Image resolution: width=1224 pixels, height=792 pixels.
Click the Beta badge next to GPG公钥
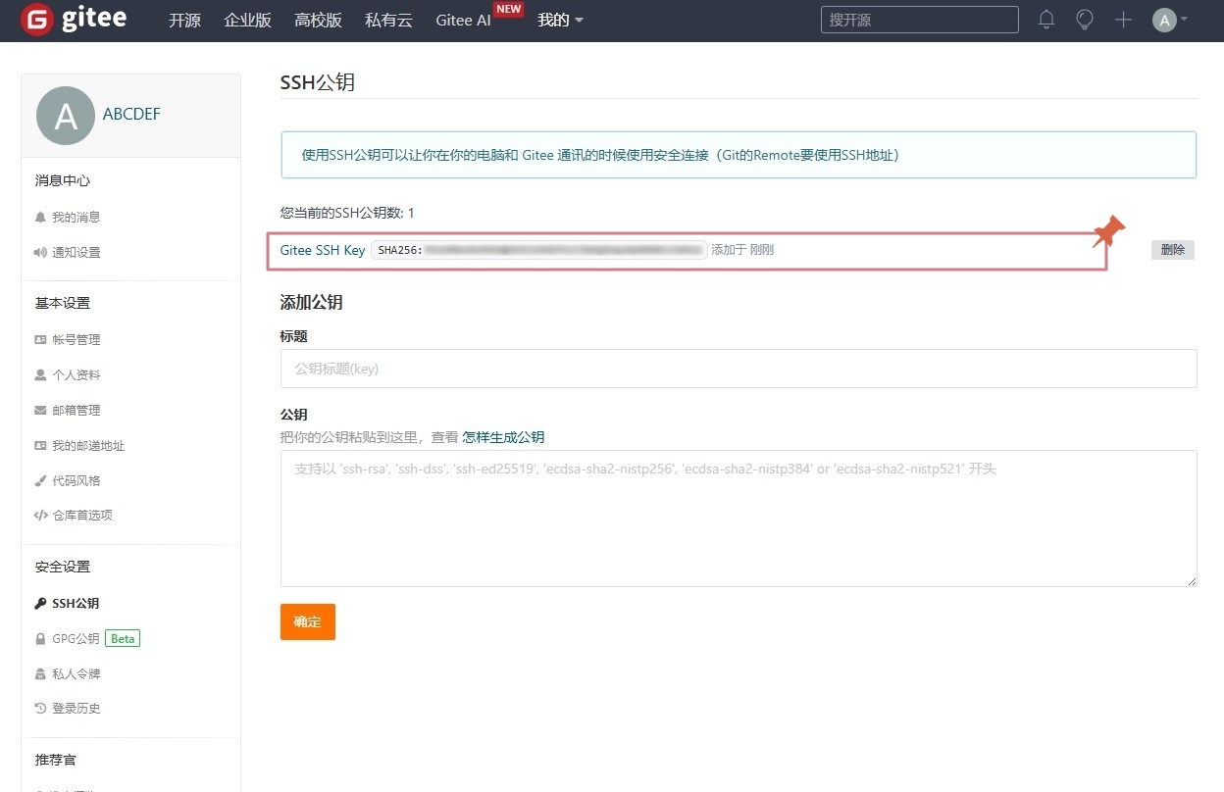coord(123,638)
